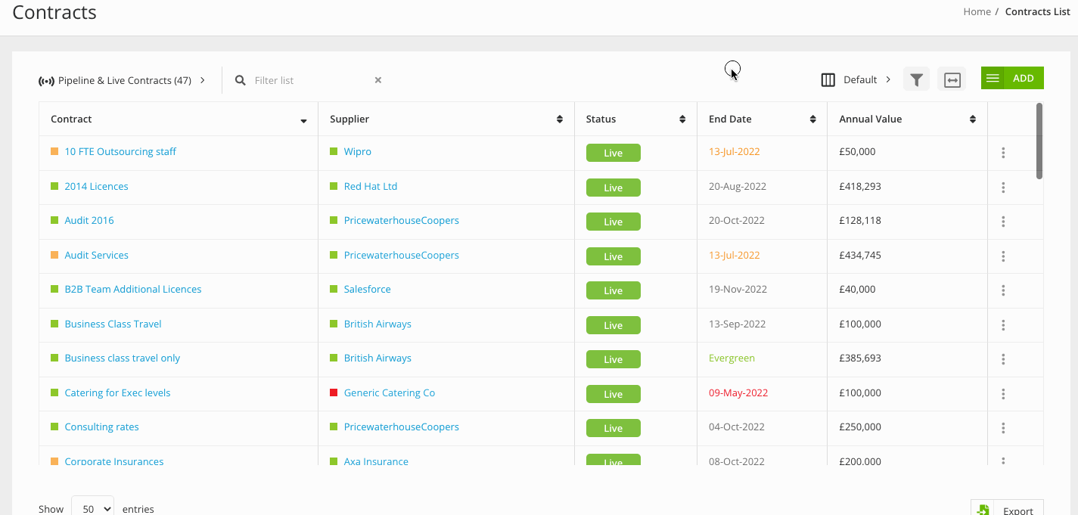This screenshot has height=515, width=1078.
Task: Sort by End Date column
Action: point(813,119)
